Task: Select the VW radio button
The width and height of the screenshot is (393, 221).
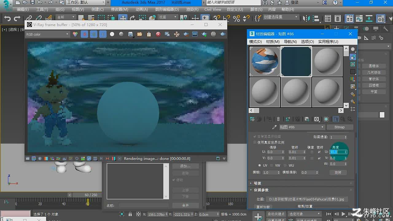Action: click(272, 165)
